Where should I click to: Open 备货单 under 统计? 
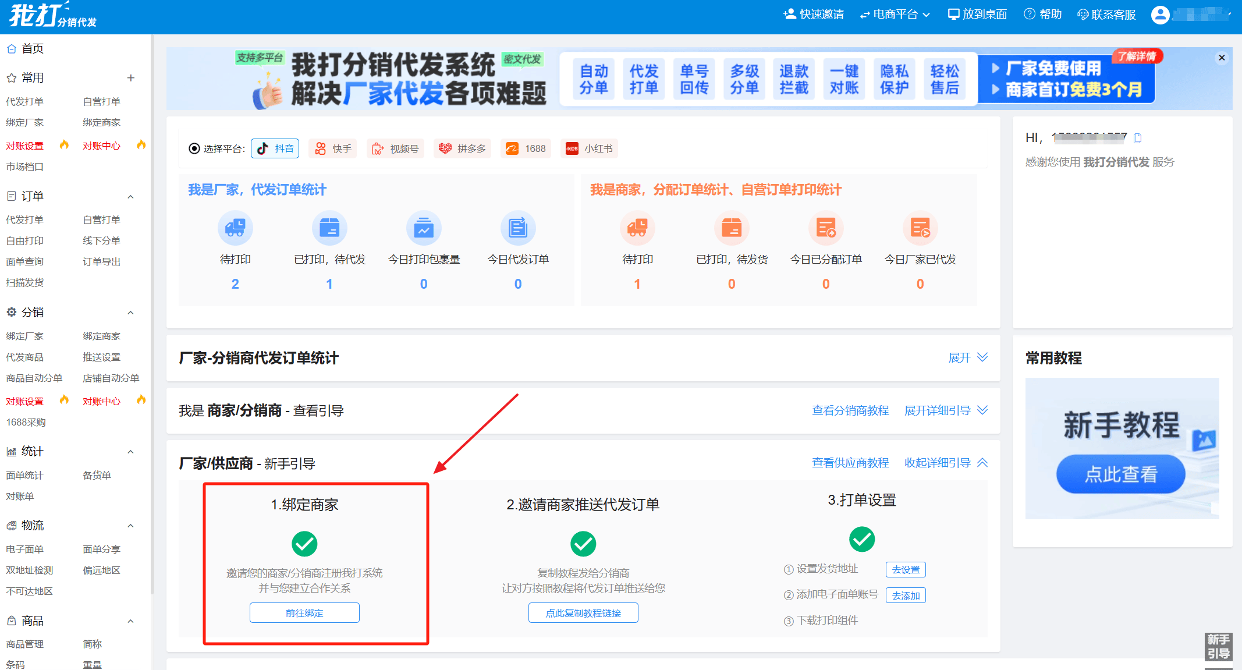click(97, 475)
